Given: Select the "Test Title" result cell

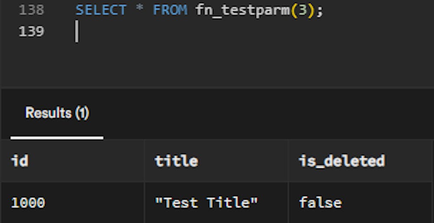Looking at the screenshot, I should pos(206,202).
